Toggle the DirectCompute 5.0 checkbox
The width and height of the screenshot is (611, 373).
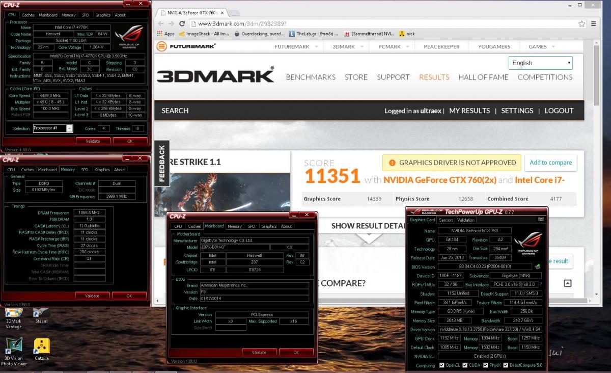pos(506,365)
